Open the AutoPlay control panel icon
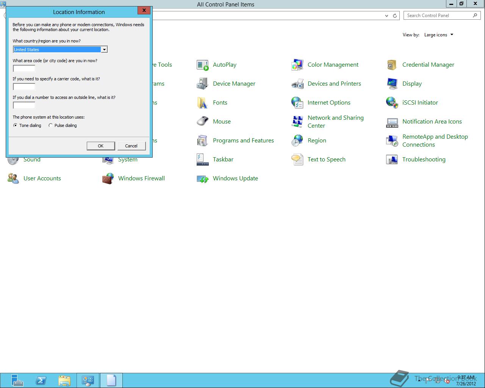This screenshot has width=485, height=388. [x=203, y=65]
